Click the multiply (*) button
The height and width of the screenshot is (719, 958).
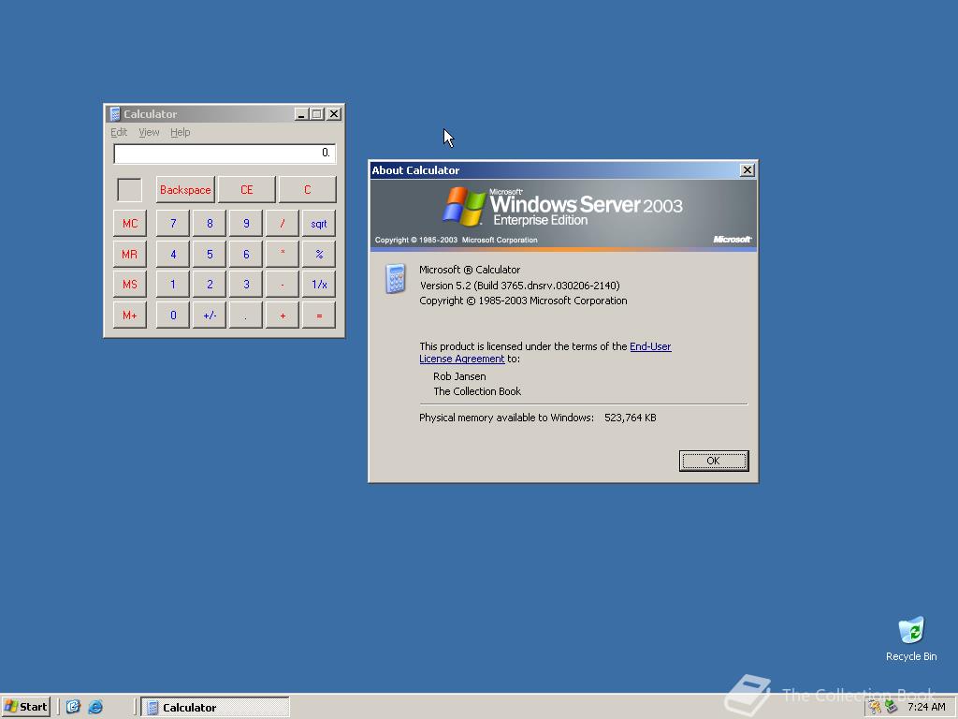[283, 254]
